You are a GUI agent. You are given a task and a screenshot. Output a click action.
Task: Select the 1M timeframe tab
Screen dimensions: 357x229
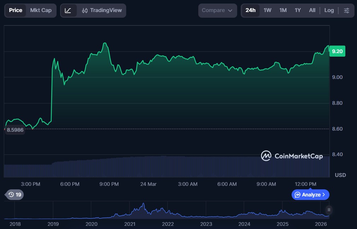[283, 10]
